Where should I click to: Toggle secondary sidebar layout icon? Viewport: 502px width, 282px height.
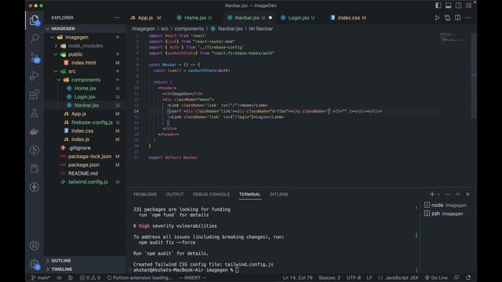click(x=459, y=5)
